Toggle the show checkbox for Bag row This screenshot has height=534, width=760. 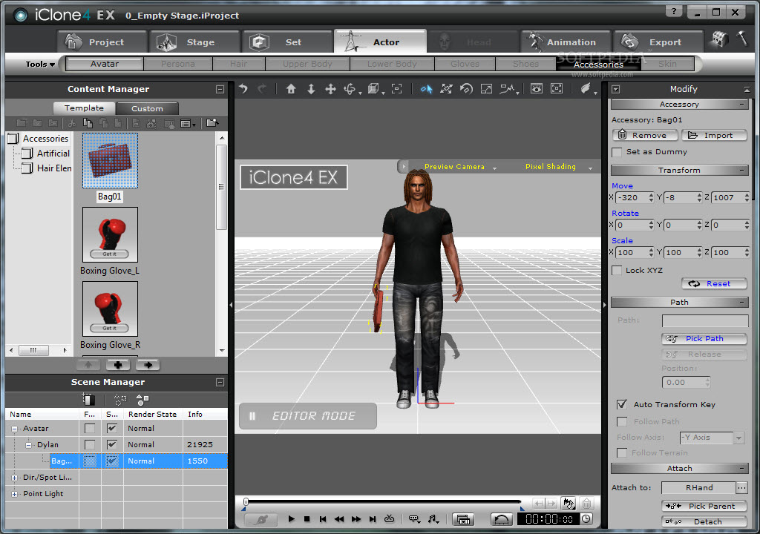point(112,461)
